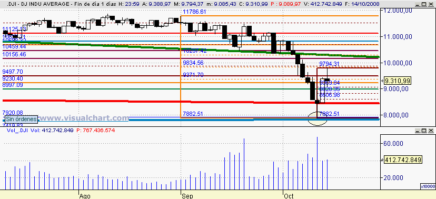Select the 10297.42 level label
This screenshot has height=199, width=436.
coord(194,51)
